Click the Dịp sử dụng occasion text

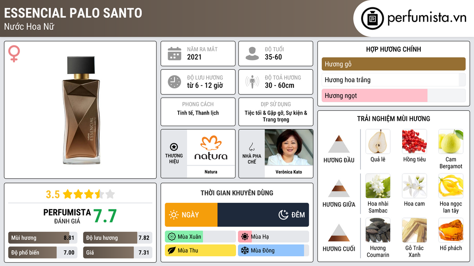click(276, 116)
